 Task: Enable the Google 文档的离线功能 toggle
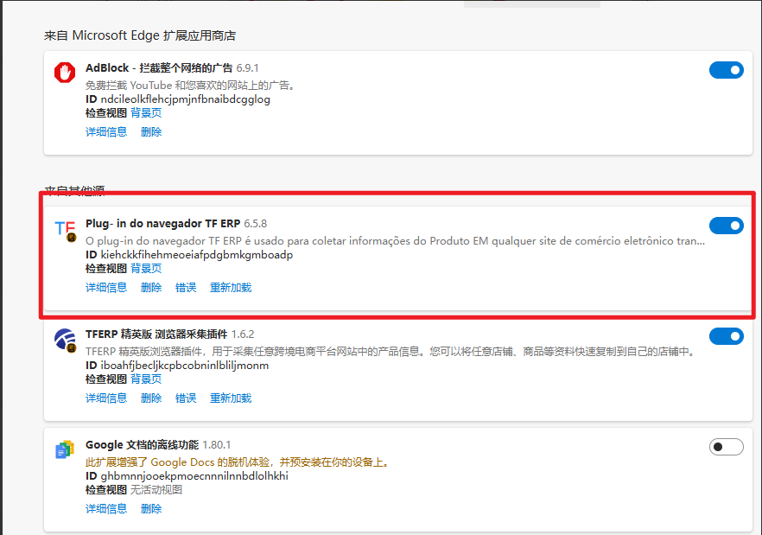coord(726,447)
